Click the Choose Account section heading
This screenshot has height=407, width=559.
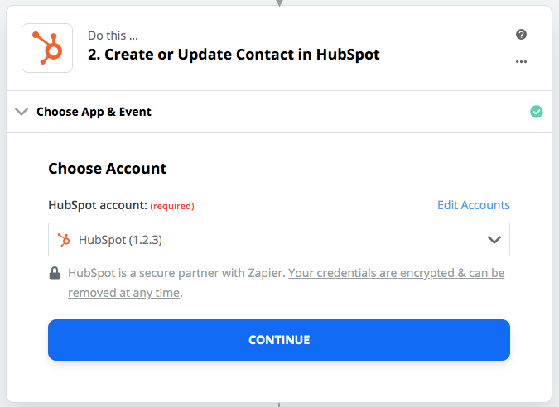[108, 169]
